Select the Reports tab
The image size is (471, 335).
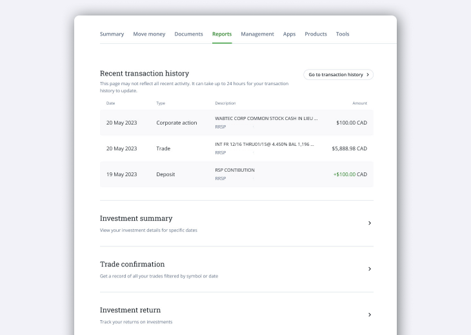222,34
